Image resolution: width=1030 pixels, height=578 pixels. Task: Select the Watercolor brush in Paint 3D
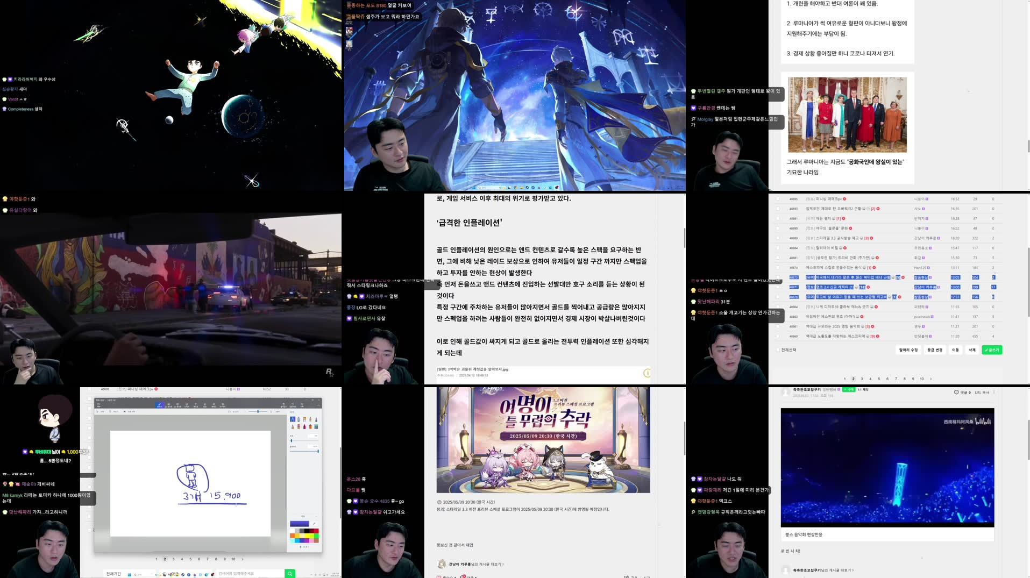coord(310,419)
